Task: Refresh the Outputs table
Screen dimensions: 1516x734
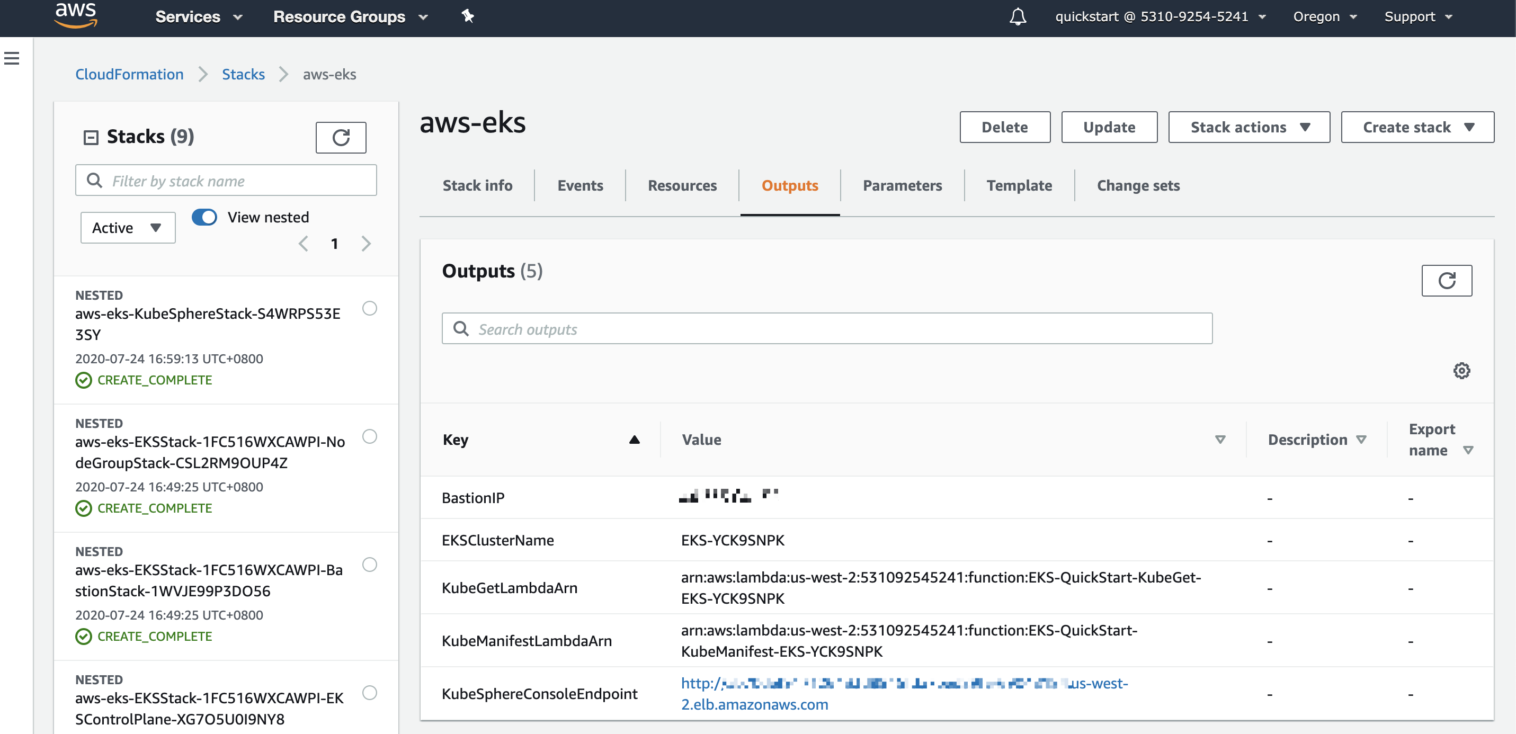Action: (1447, 281)
